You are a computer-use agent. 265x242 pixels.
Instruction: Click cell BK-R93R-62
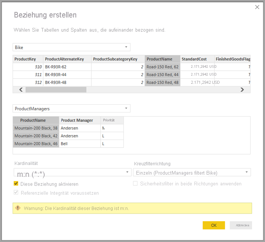click(x=67, y=67)
